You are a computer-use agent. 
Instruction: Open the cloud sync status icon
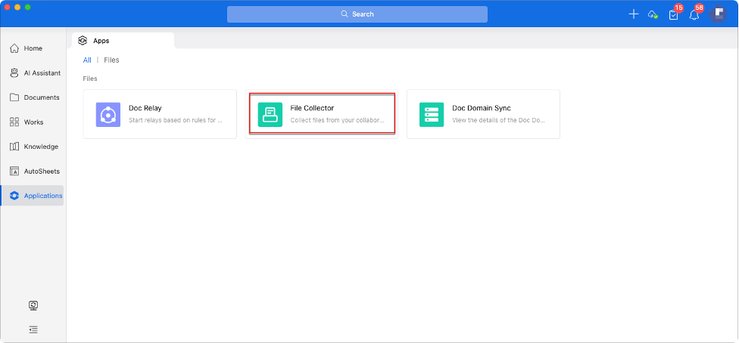pyautogui.click(x=653, y=14)
